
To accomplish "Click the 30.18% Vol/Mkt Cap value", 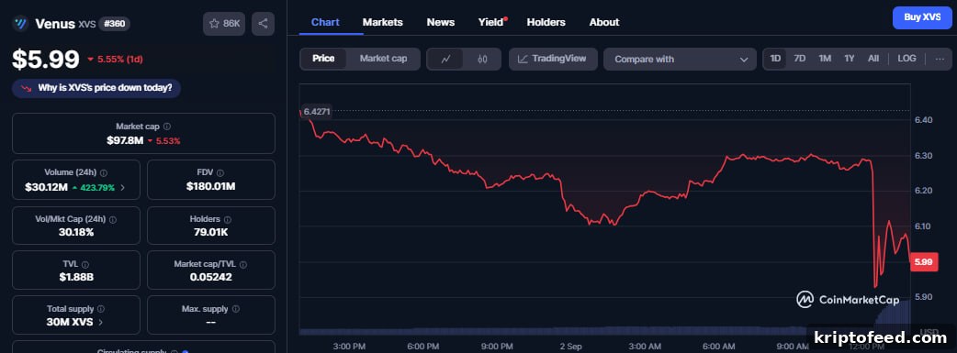I will pos(76,232).
